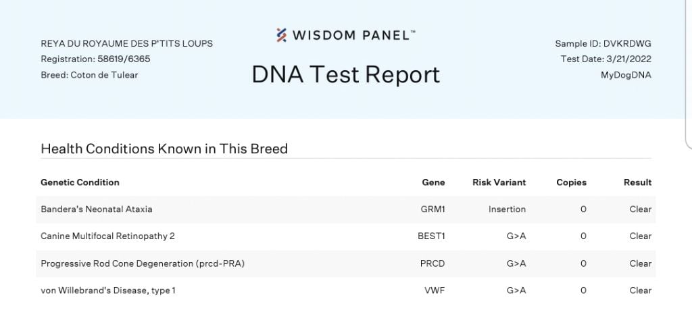Click the Genetic Condition column header
Image resolution: width=692 pixels, height=310 pixels.
[x=80, y=182]
